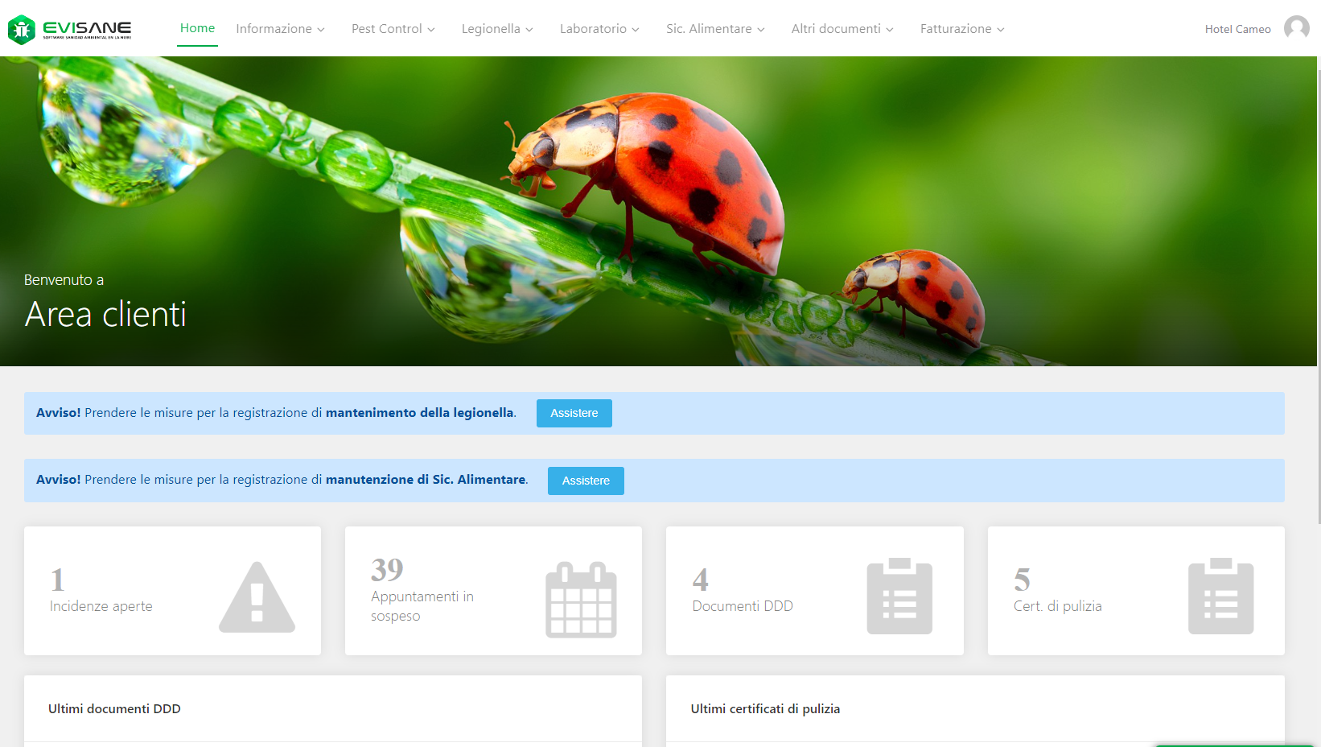
Task: Click the Evisane logo icon
Action: tap(22, 30)
